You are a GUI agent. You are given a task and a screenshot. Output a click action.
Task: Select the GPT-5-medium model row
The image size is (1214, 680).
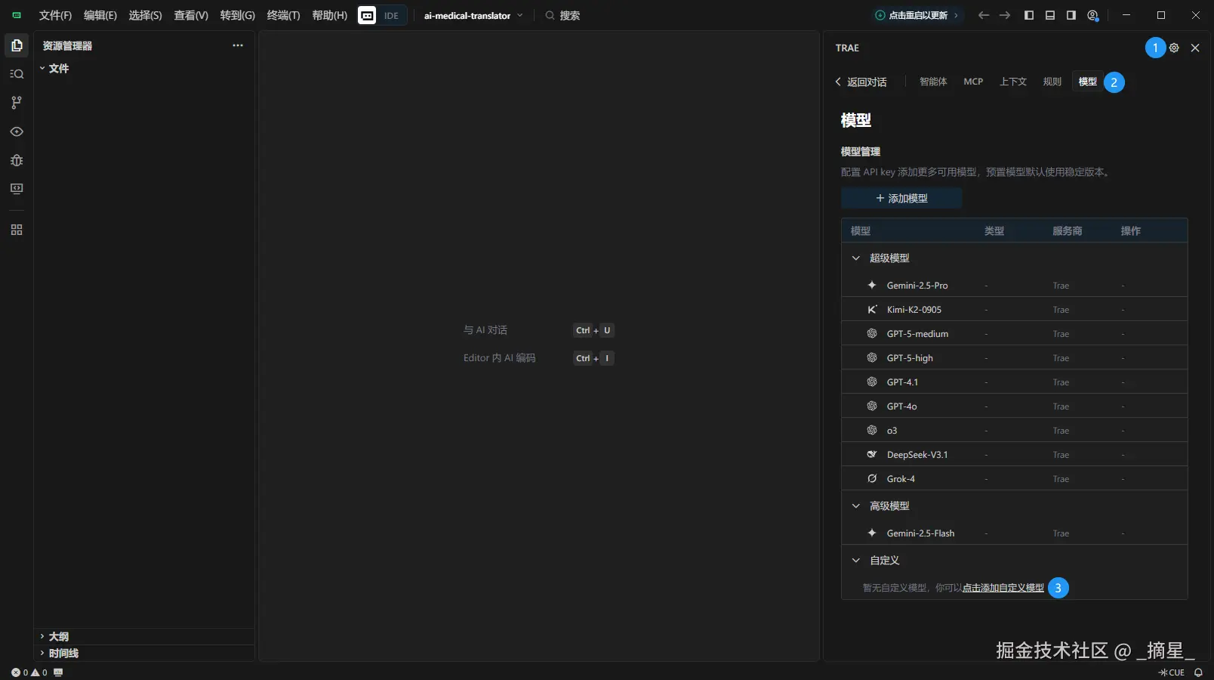pyautogui.click(x=1014, y=333)
